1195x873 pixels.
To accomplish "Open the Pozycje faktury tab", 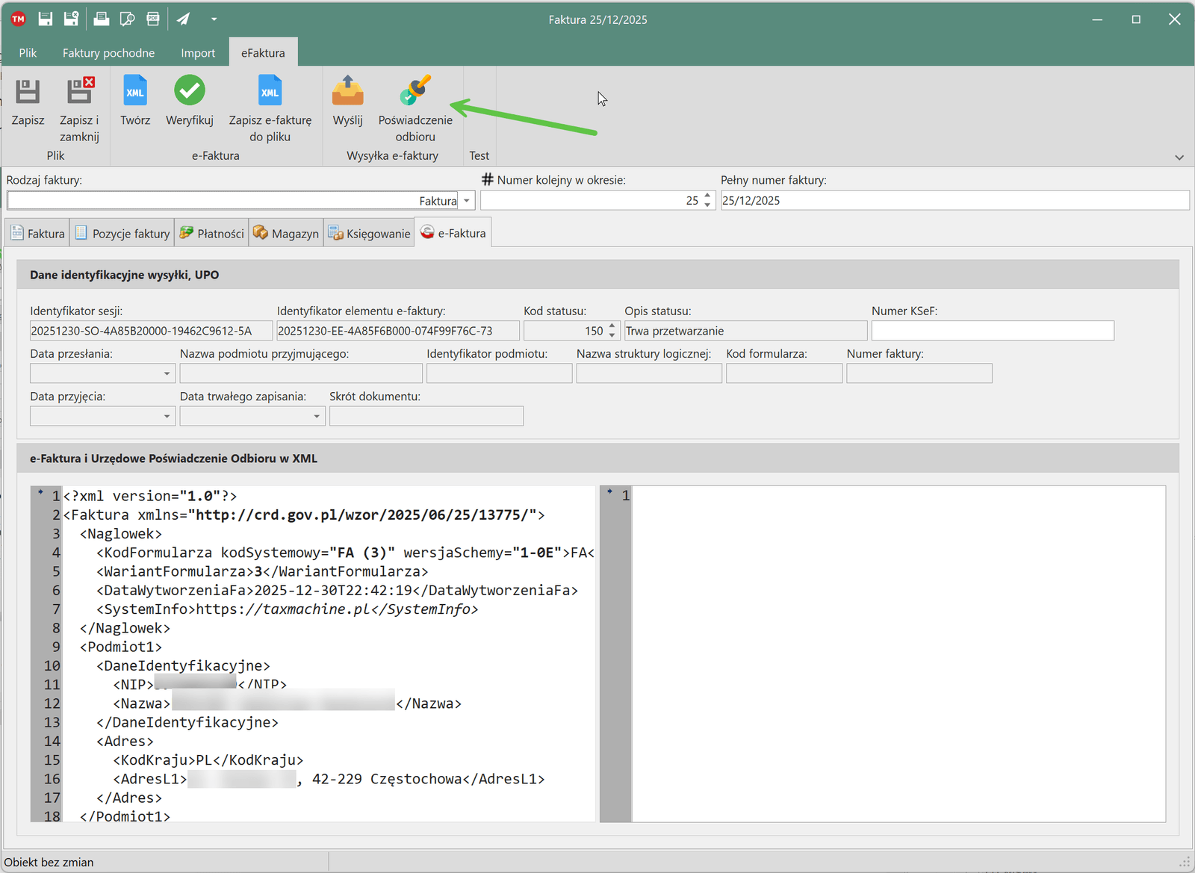I will tap(123, 234).
